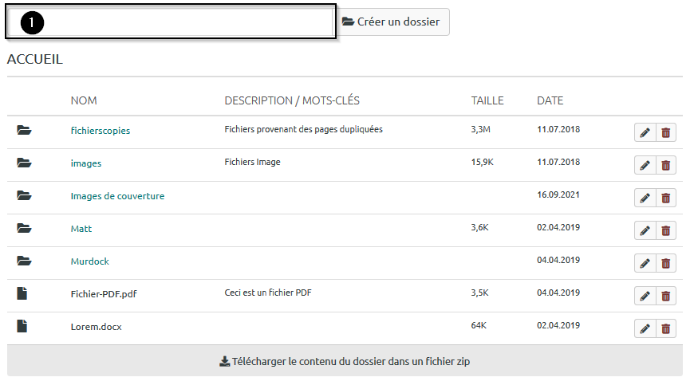694x385 pixels.
Task: Open the Murdock folder link
Action: tap(89, 261)
